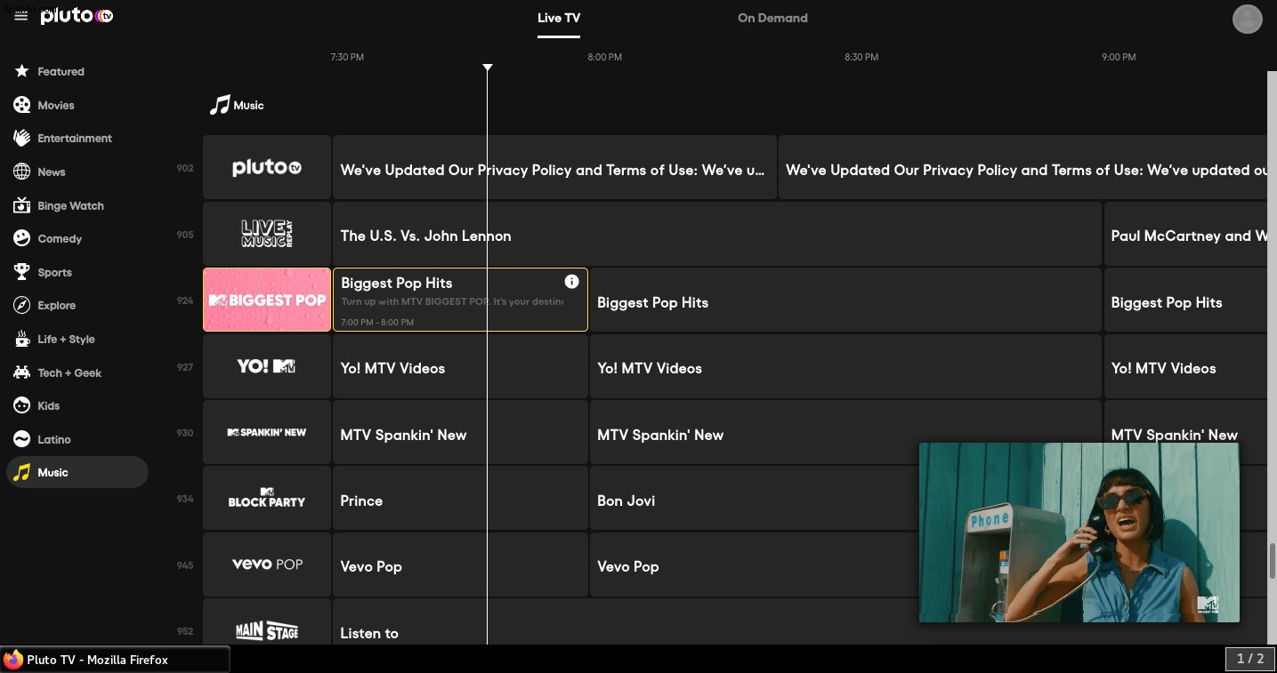The height and width of the screenshot is (673, 1277).
Task: Click the Pluto TV logo
Action: [x=77, y=16]
